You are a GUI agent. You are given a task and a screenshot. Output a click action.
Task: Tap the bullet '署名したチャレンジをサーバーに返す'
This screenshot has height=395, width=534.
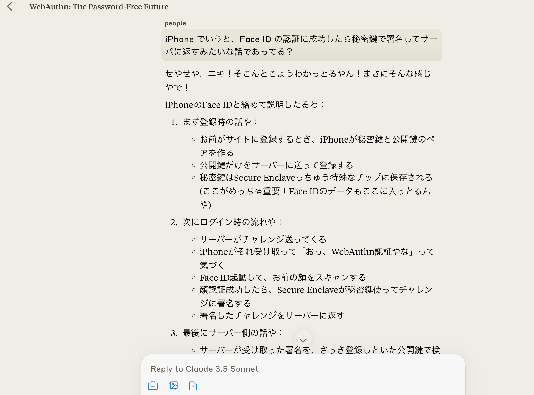coord(272,316)
